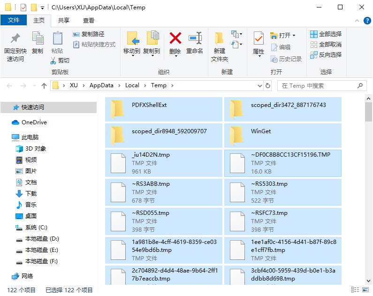373x296 pixels.
Task: Open the View ribbon tab
Action: pos(89,21)
